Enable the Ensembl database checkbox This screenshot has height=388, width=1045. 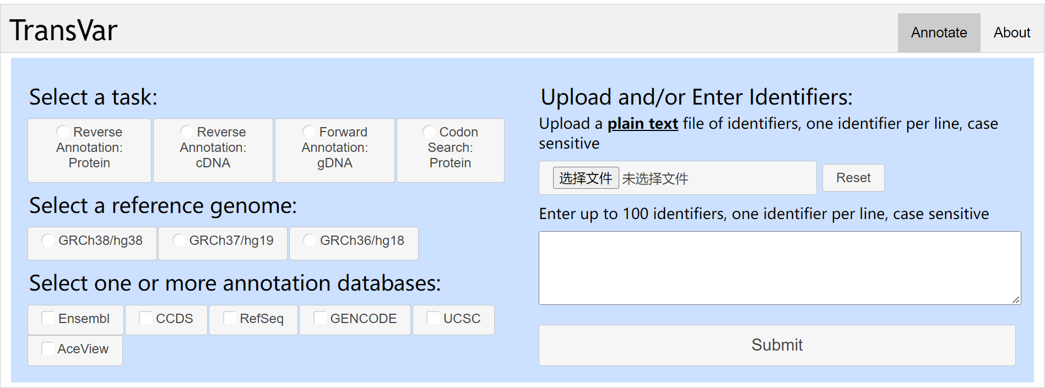(x=48, y=318)
